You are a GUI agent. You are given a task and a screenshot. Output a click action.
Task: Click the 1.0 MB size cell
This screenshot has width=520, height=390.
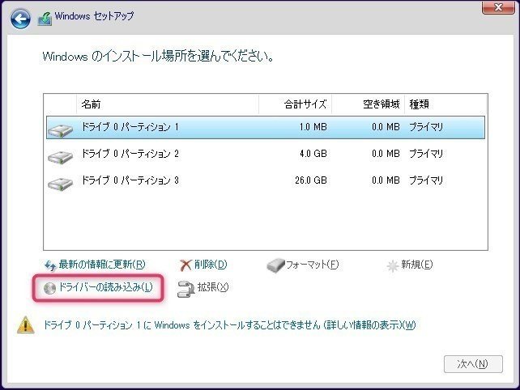313,127
